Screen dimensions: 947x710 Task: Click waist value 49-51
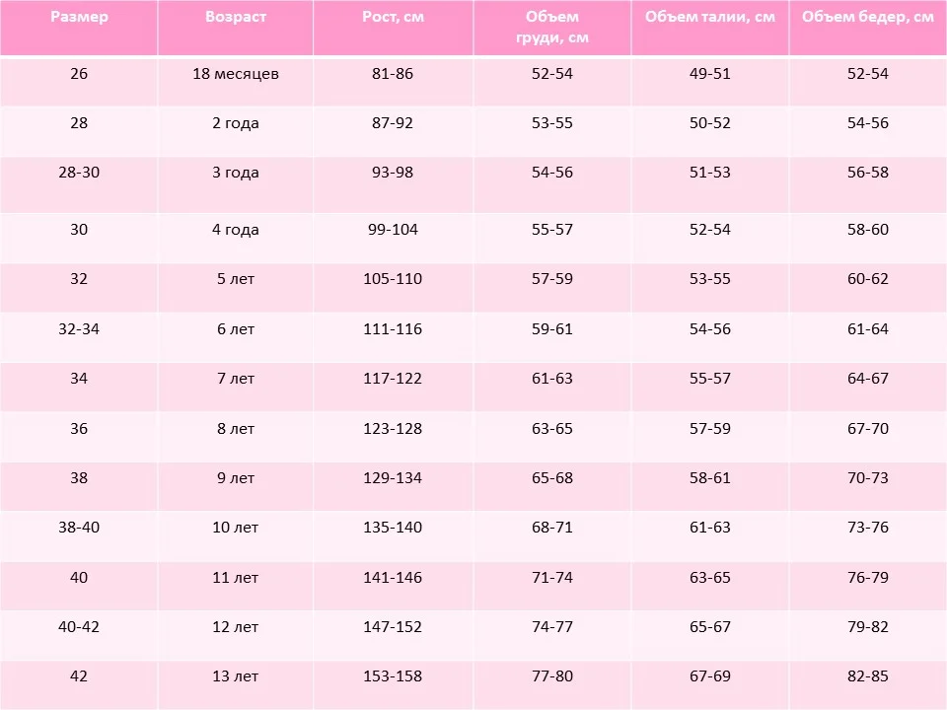pos(709,74)
